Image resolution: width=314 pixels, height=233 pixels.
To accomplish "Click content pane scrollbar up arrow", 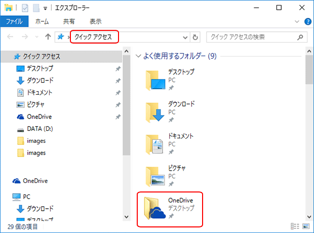I will coord(309,51).
